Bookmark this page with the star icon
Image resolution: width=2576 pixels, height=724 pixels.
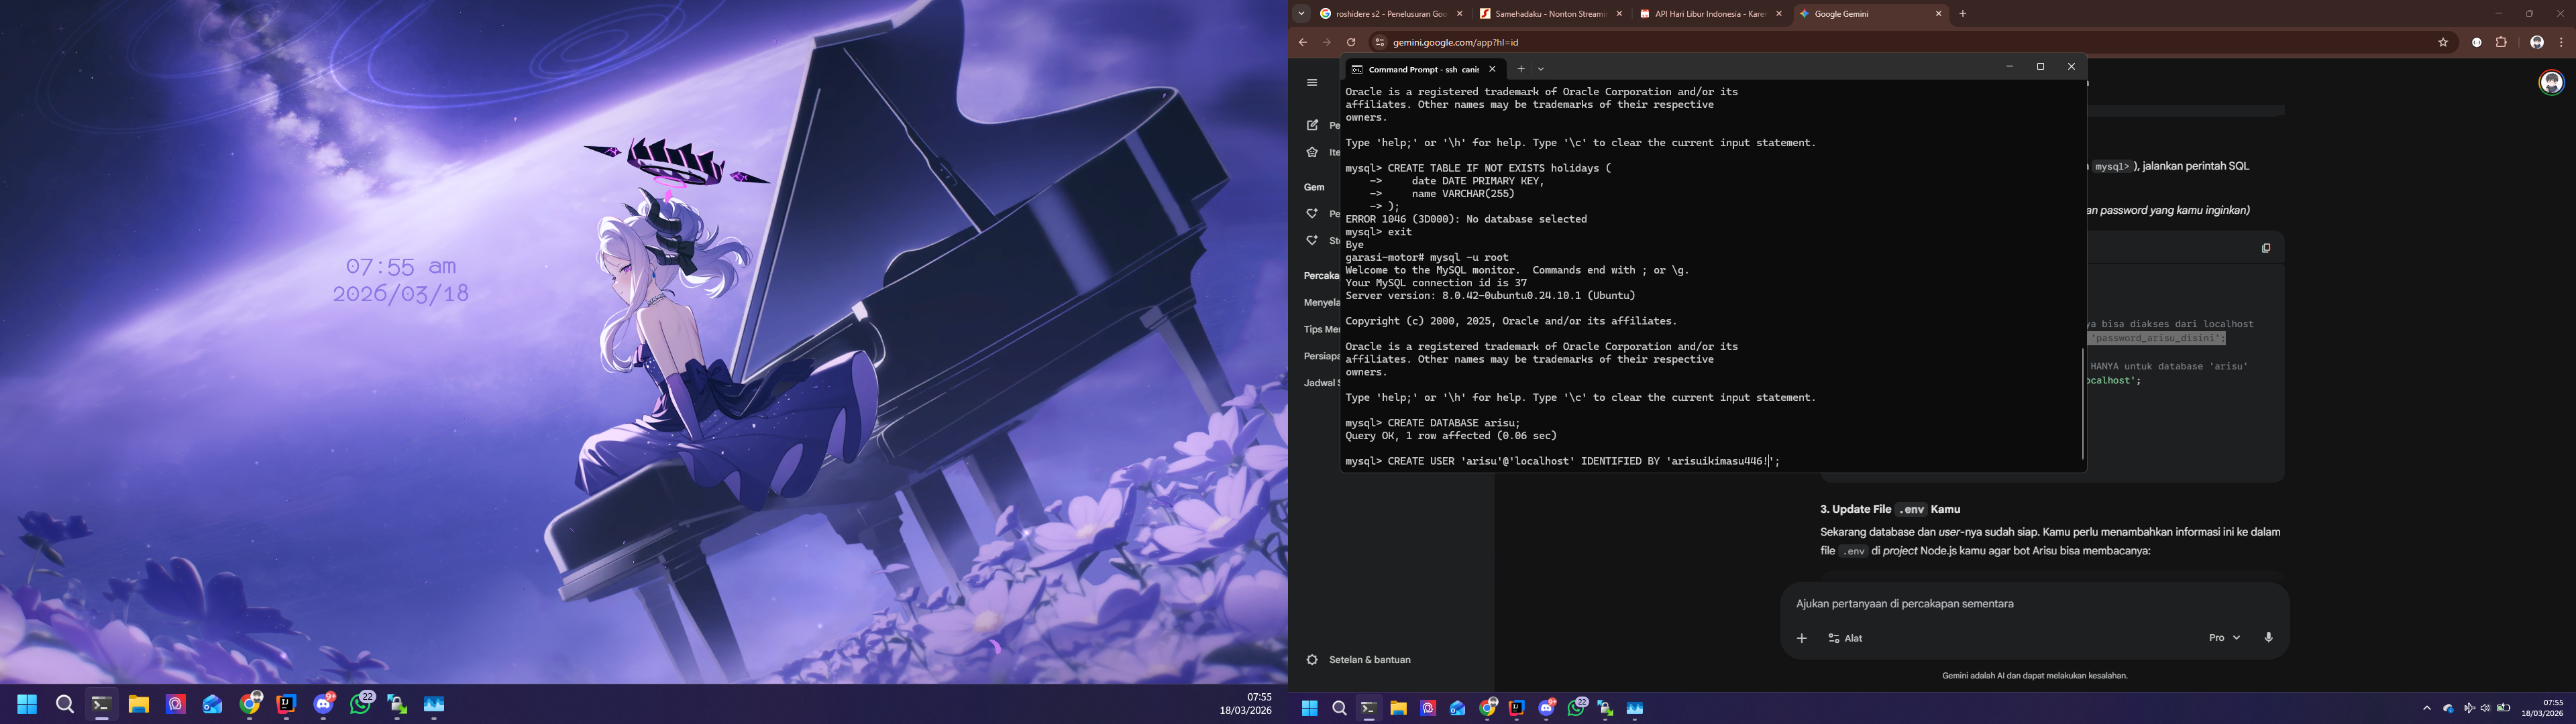coord(2443,43)
